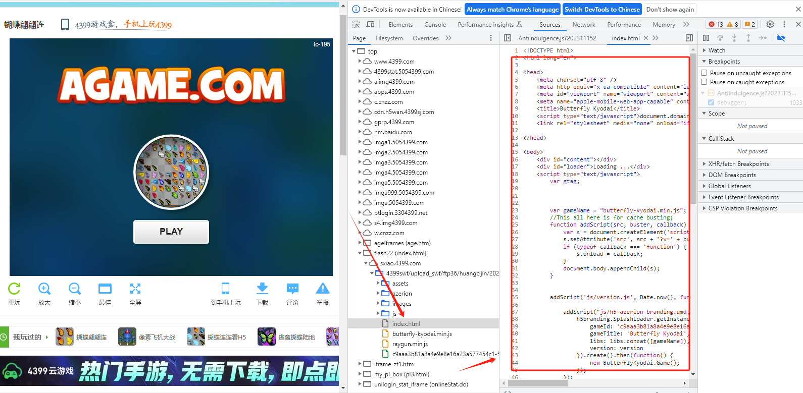803x393 pixels.
Task: Open the Antiindulgence.js editor tab
Action: pyautogui.click(x=557, y=38)
